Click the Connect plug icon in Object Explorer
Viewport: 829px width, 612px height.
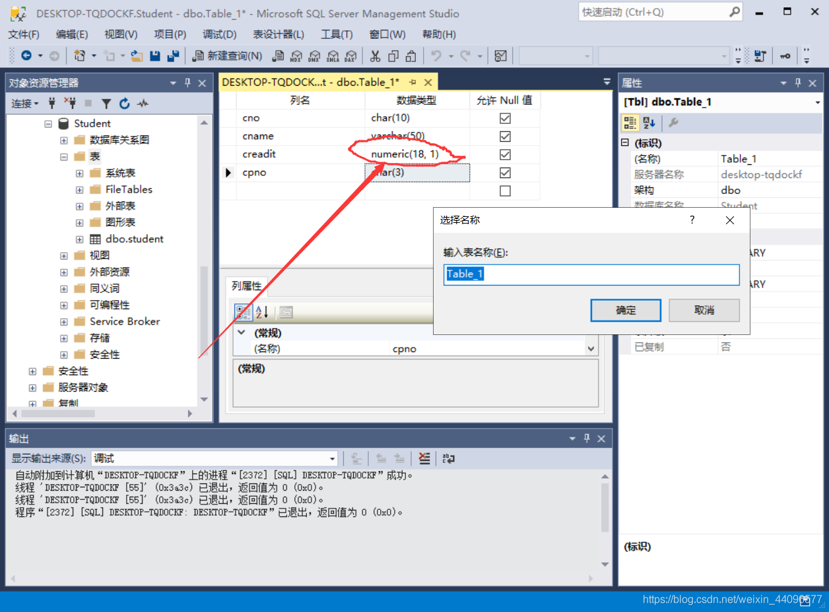click(x=52, y=104)
